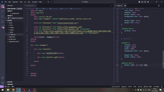The image size is (164, 92).
Task: Open Windows Start menu
Action: click(3, 90)
